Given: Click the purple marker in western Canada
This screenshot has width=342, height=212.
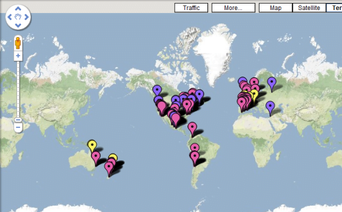Looking at the screenshot, I should (x=157, y=91).
